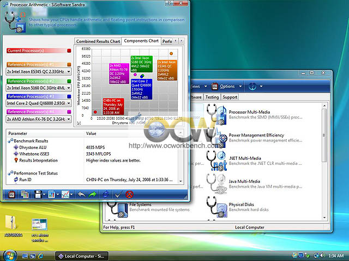Screen dimensions: 349x261
Task: Click the line graph toolbar icon
Action: [x=65, y=195]
